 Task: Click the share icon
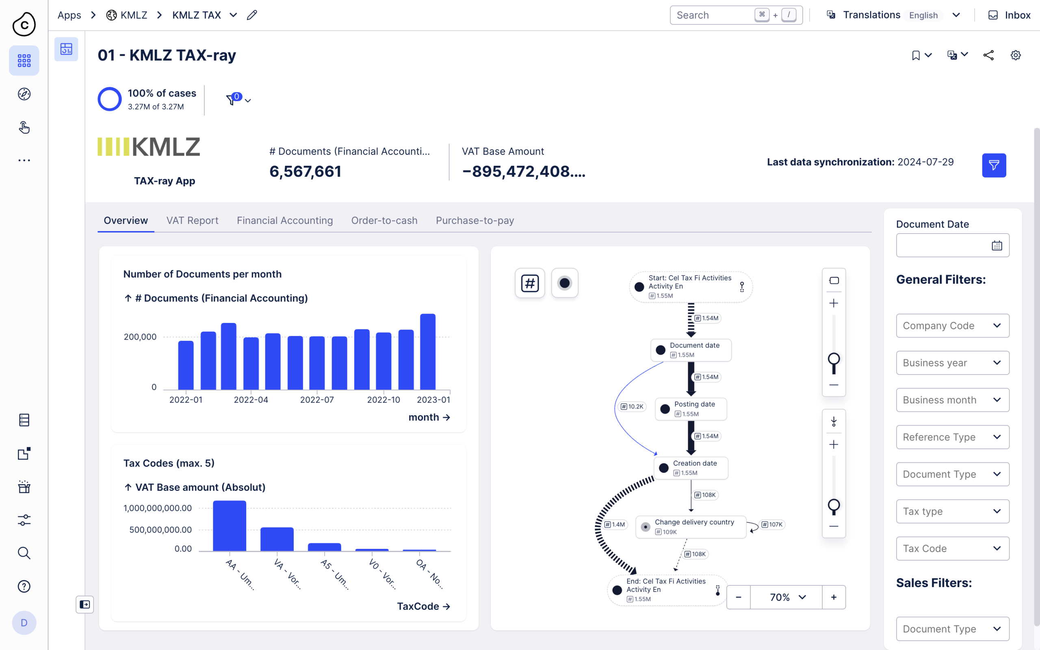pyautogui.click(x=988, y=56)
